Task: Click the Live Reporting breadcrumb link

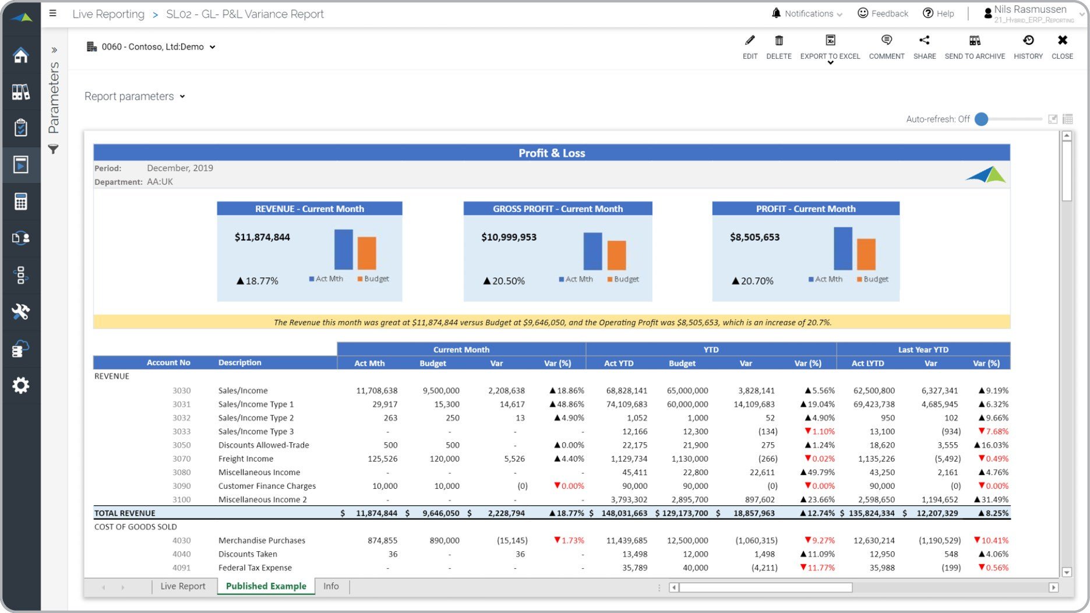Action: (x=108, y=15)
